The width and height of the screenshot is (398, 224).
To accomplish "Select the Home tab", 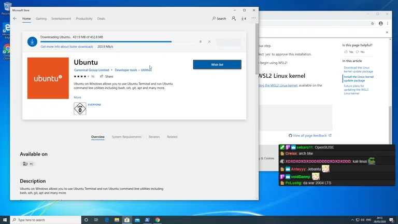I will coord(26,19).
